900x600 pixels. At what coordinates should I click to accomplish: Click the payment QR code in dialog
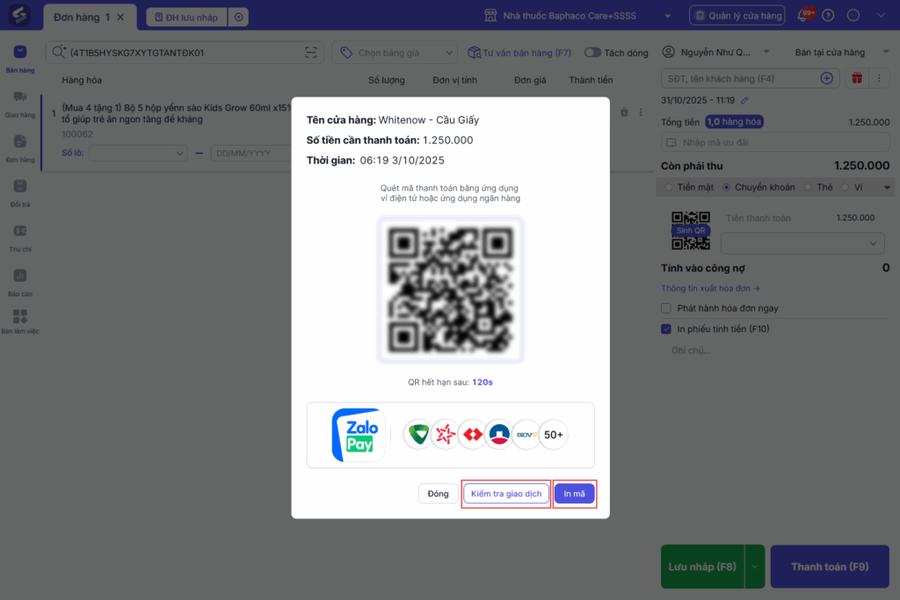tap(451, 290)
